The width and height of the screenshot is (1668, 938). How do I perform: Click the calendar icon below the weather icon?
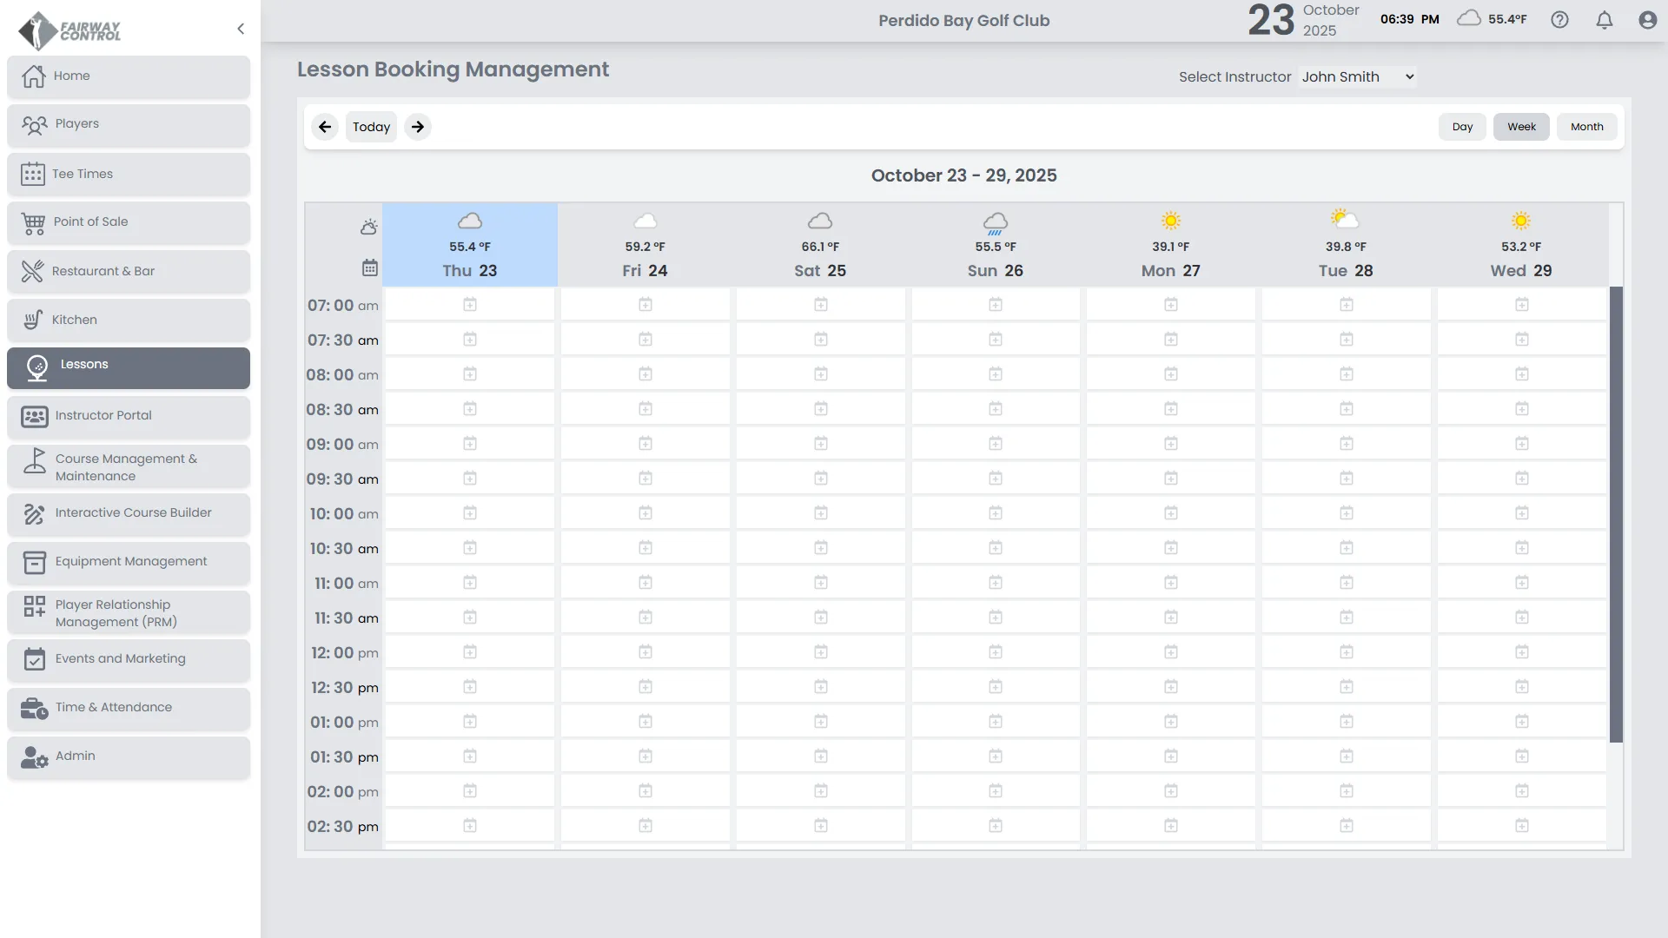pyautogui.click(x=369, y=268)
